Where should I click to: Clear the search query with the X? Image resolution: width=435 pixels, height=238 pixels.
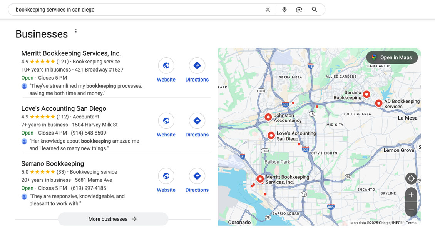268,10
